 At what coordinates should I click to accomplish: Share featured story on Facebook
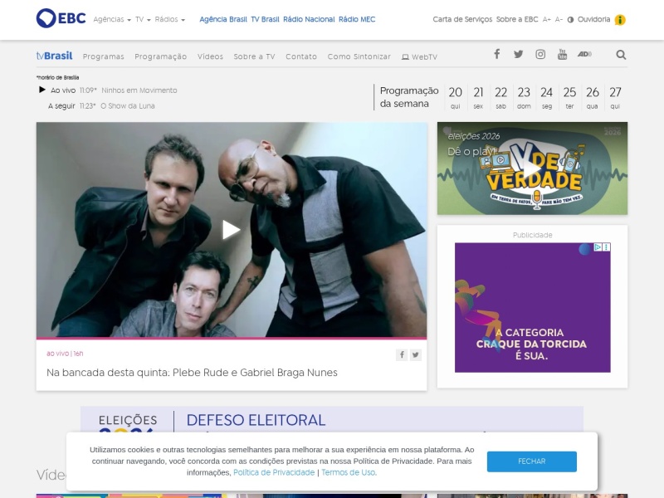402,355
